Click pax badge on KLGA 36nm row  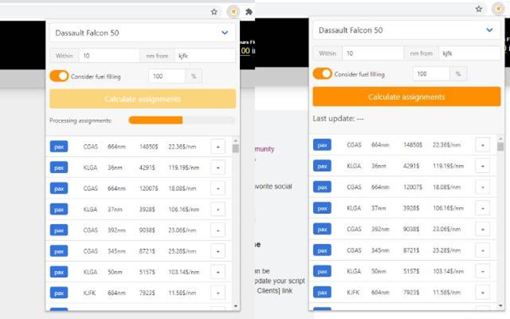coord(58,167)
